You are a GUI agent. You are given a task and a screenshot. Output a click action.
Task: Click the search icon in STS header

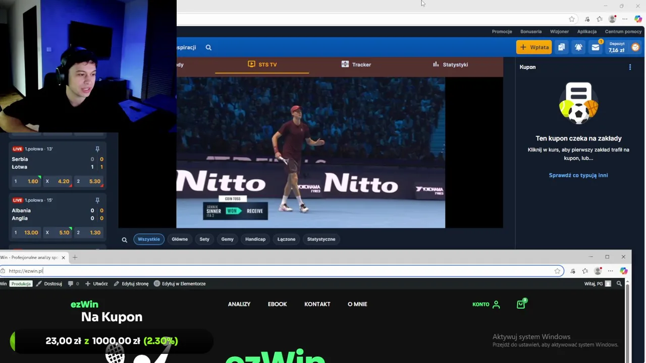(x=208, y=47)
